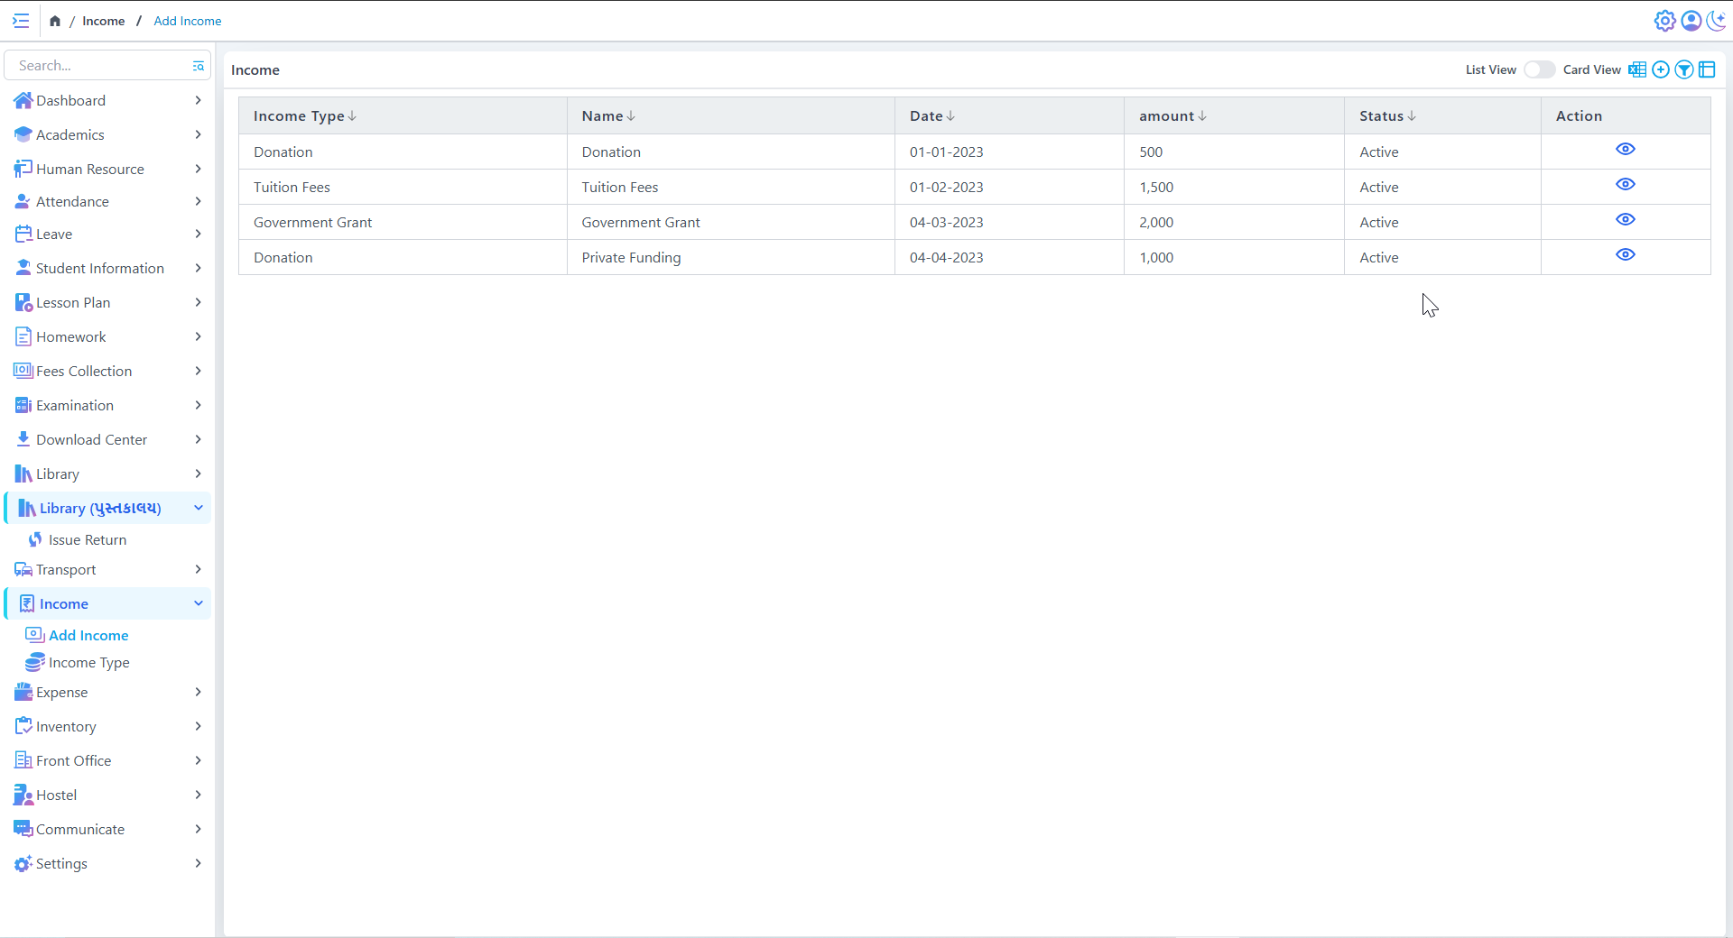This screenshot has width=1733, height=938.
Task: Open the top bar settings gear
Action: 1664,21
